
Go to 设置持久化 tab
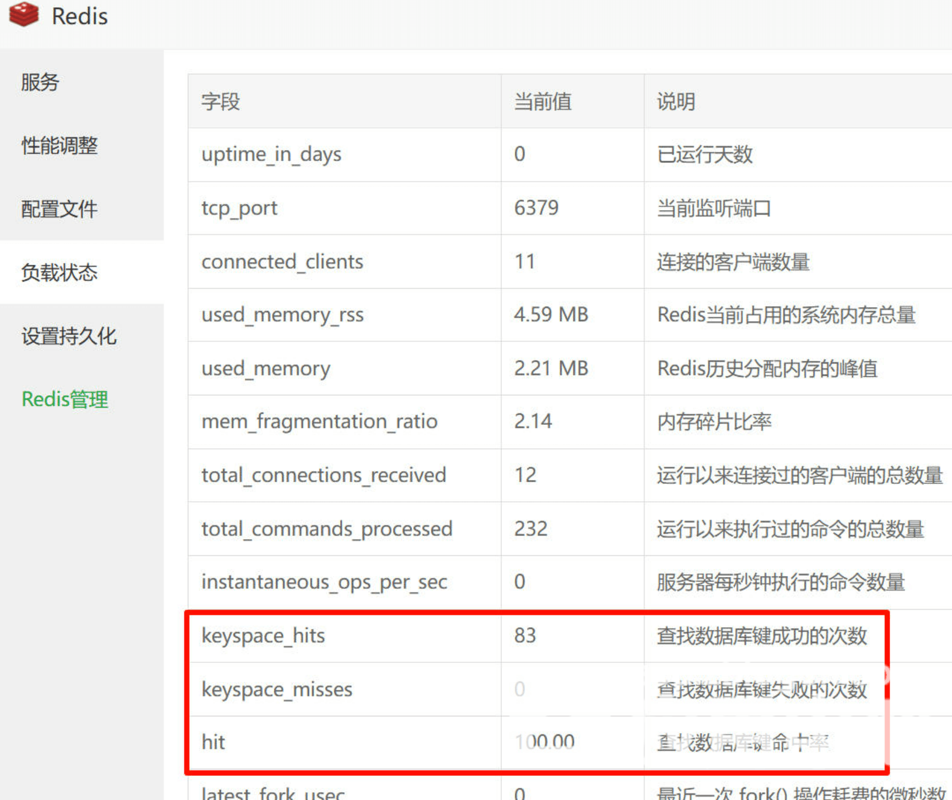pos(69,336)
